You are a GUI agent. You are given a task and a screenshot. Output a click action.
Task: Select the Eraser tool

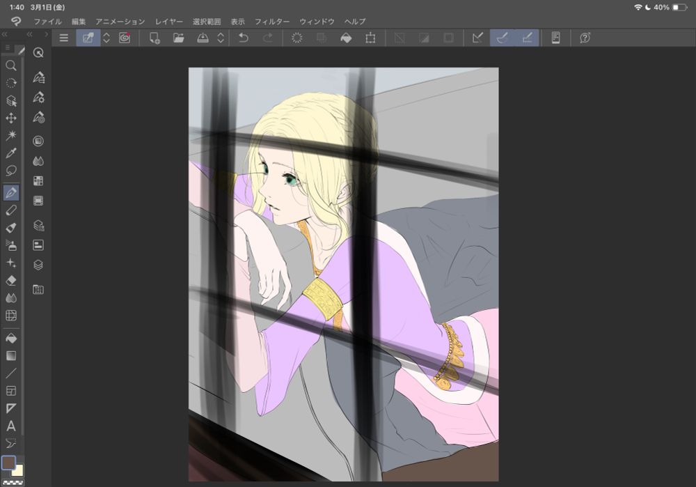[11, 280]
